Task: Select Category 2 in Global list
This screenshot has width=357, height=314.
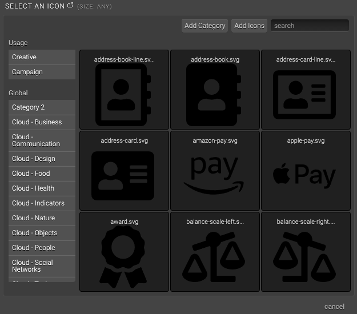Action: click(x=42, y=107)
